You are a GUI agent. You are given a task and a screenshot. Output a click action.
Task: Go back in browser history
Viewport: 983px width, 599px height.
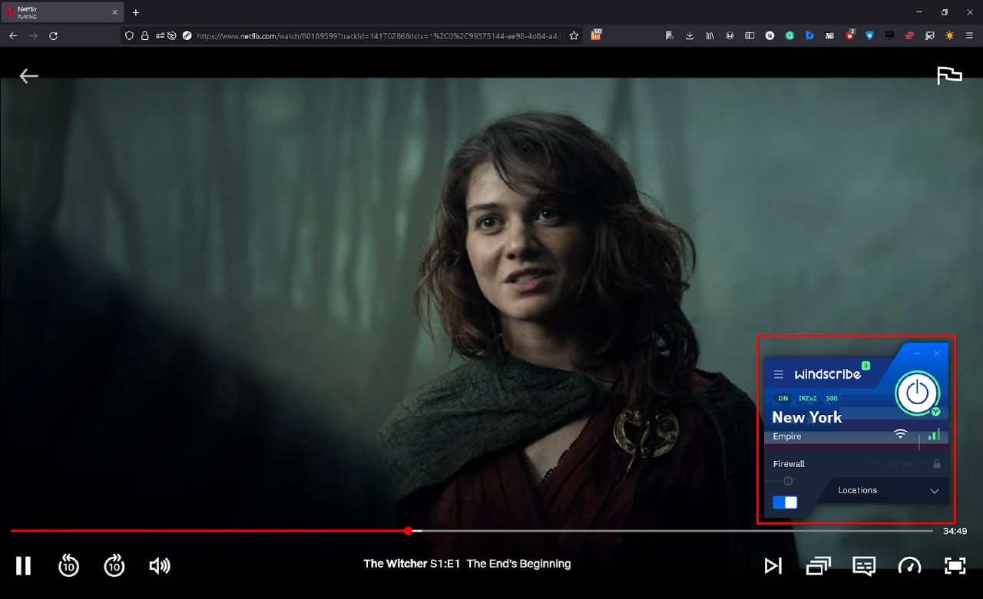click(13, 35)
